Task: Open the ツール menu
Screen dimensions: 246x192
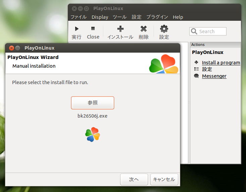Action: coord(120,17)
